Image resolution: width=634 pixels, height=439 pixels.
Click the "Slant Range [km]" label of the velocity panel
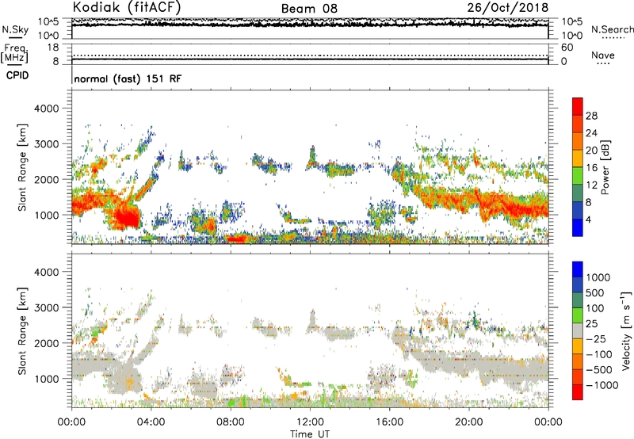[22, 331]
